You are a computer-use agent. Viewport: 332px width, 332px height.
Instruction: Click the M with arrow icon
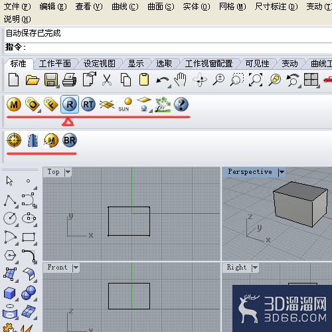51,140
